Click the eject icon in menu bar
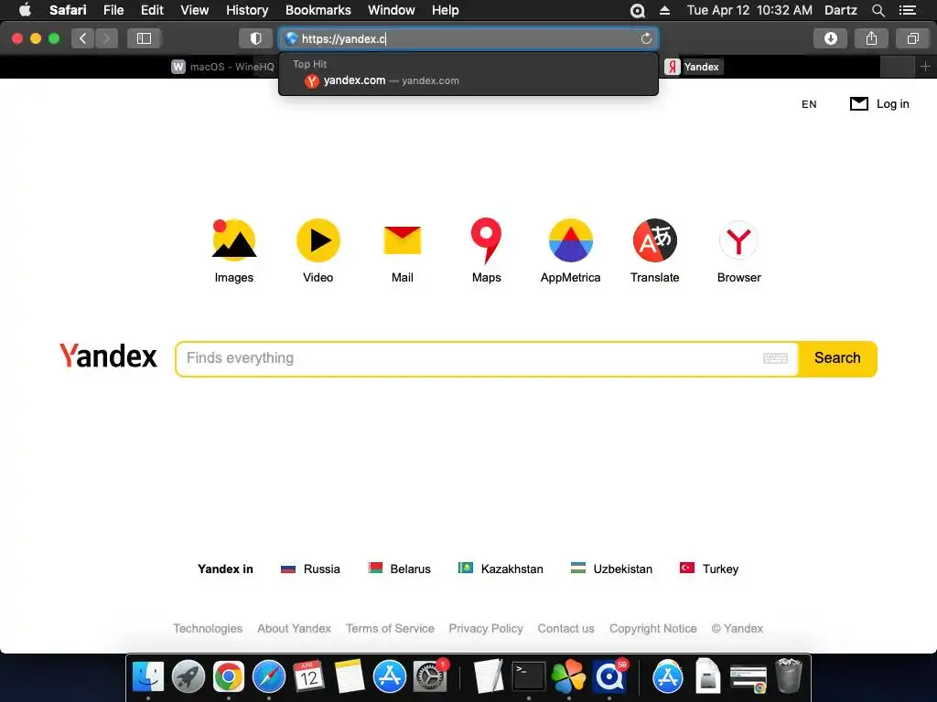Viewport: 937px width, 702px height. coord(664,10)
